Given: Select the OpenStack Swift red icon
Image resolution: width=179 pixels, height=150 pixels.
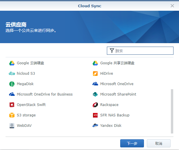Looking at the screenshot, I should tap(12, 105).
